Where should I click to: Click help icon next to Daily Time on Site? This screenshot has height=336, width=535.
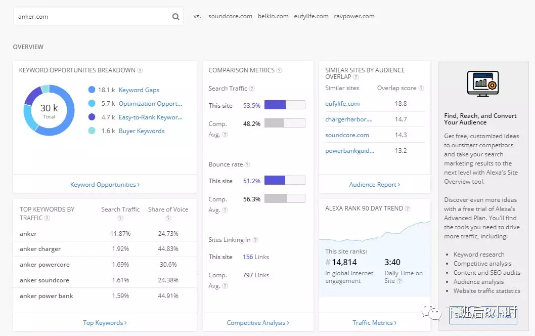click(x=399, y=281)
